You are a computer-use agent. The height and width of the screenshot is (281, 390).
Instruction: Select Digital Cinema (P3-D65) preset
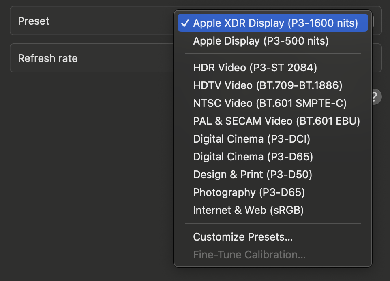[x=272, y=157]
